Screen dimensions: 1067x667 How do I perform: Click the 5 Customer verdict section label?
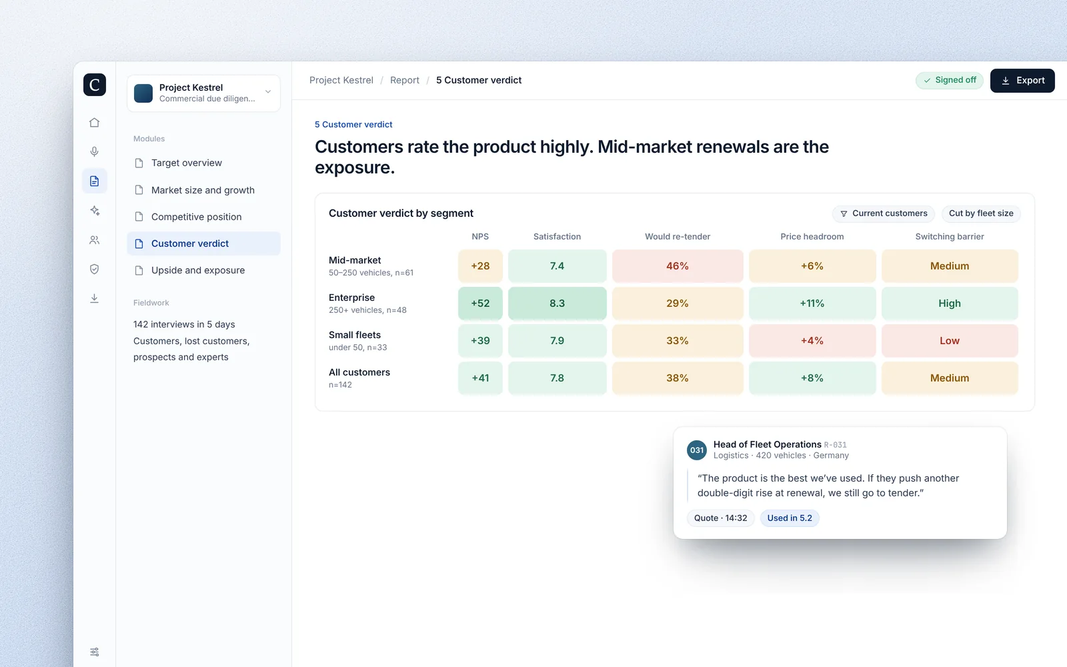click(353, 125)
